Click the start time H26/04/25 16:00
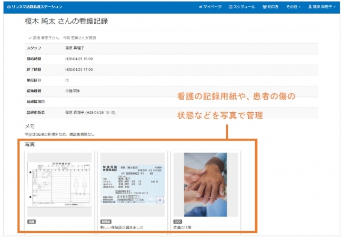Image resolution: width=342 pixels, height=237 pixels. click(x=75, y=59)
